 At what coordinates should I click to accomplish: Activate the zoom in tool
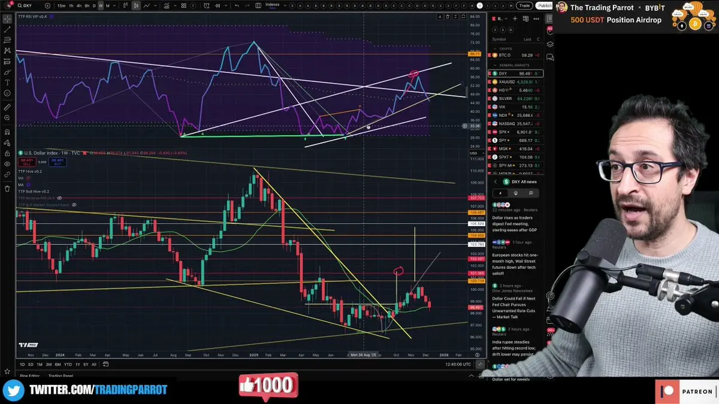point(7,118)
